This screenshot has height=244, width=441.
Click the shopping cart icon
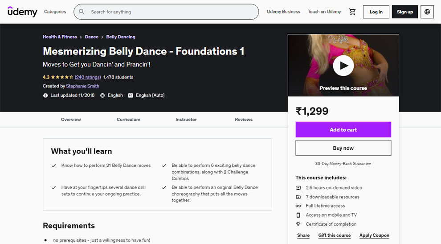(x=352, y=12)
